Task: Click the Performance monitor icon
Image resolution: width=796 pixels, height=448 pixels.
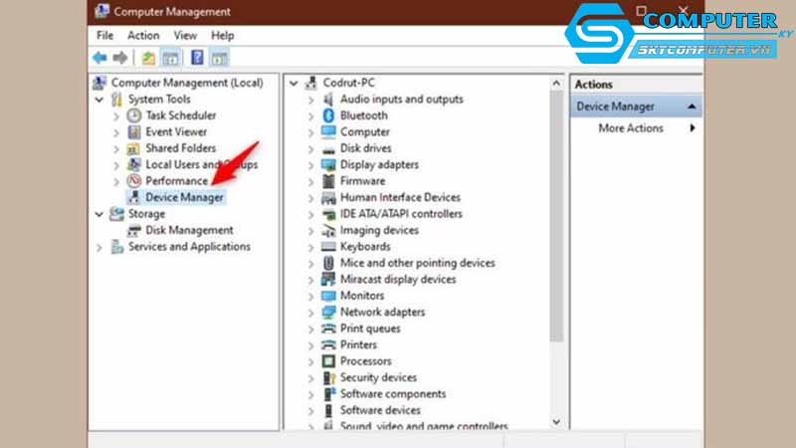Action: click(135, 181)
